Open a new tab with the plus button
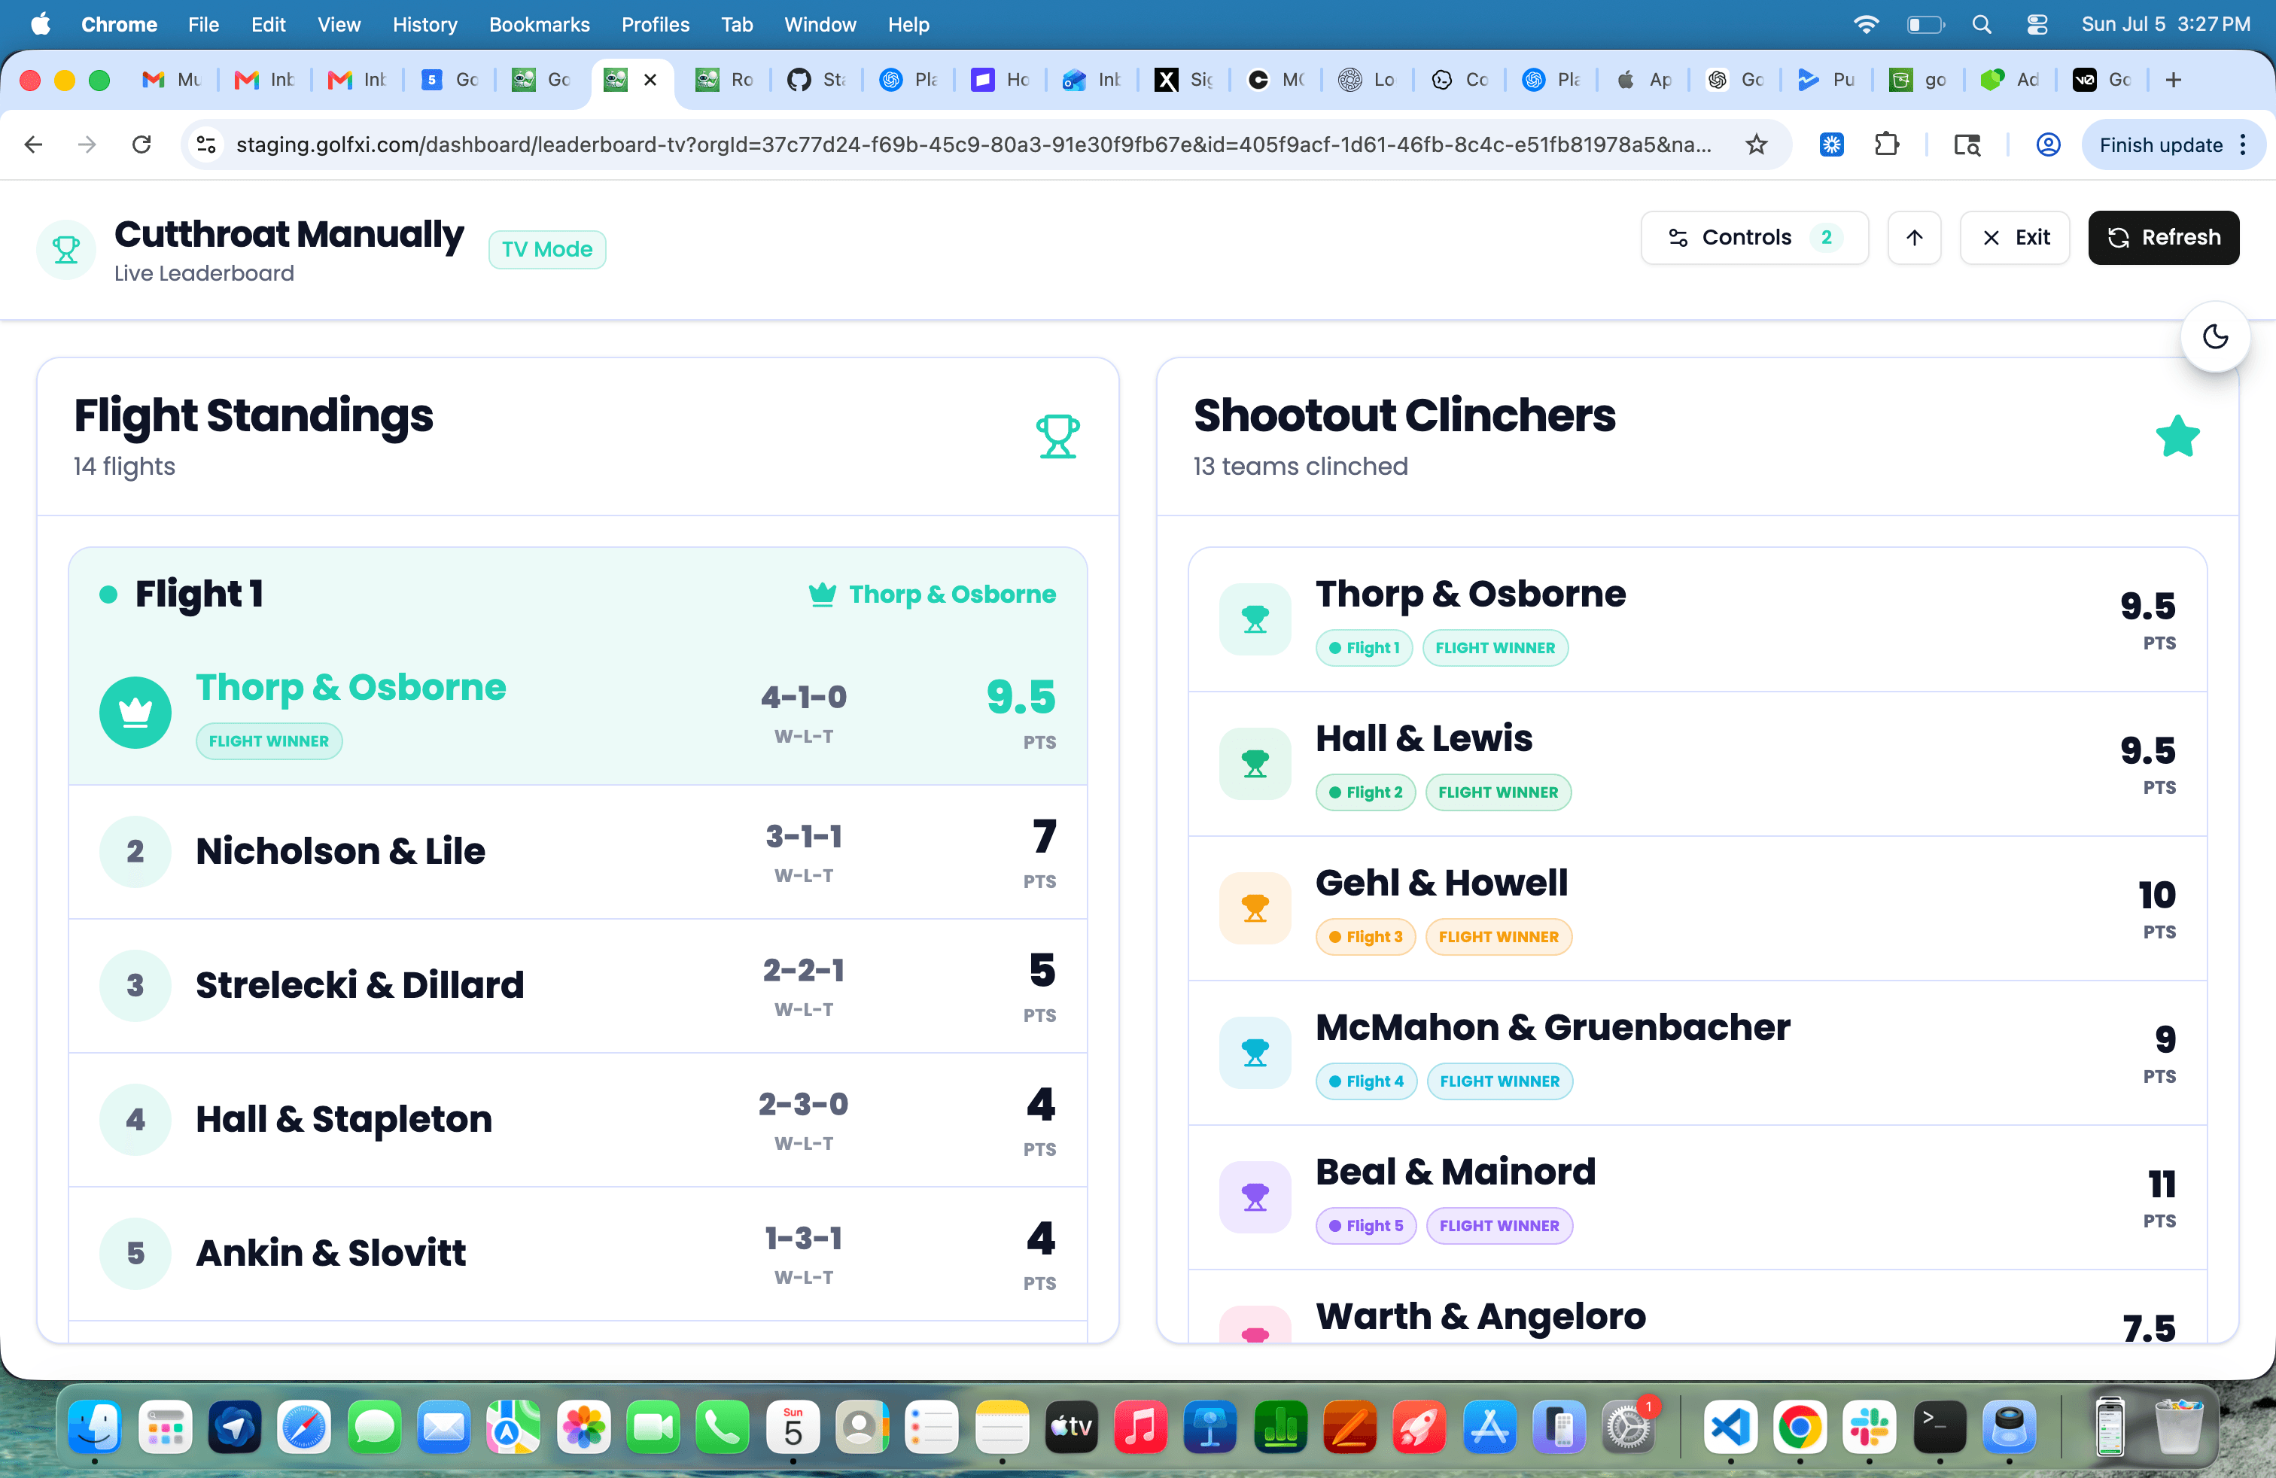Image resolution: width=2276 pixels, height=1478 pixels. [x=2173, y=79]
